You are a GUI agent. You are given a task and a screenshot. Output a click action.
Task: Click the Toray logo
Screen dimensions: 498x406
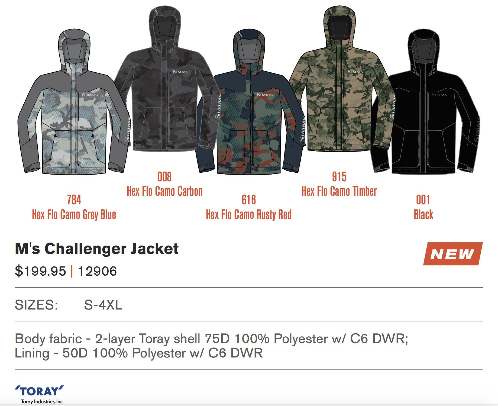point(40,391)
